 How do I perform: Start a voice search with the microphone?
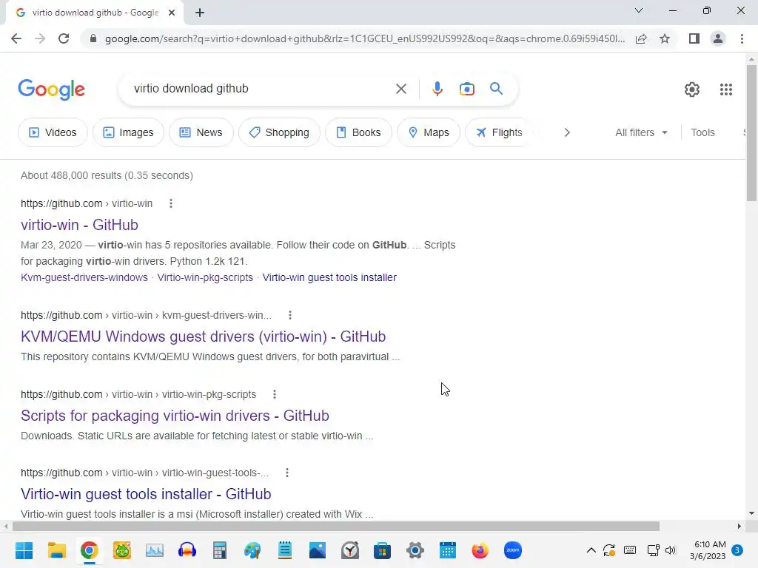click(437, 89)
